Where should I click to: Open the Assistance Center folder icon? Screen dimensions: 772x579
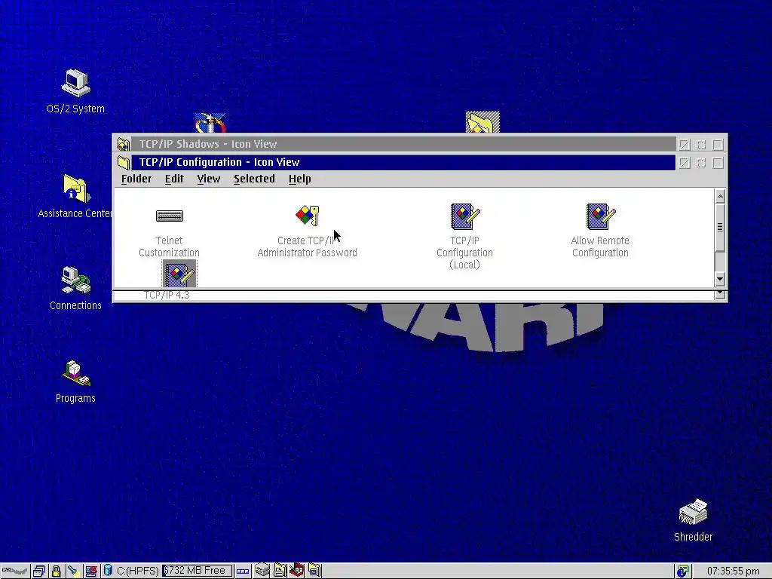[76, 188]
